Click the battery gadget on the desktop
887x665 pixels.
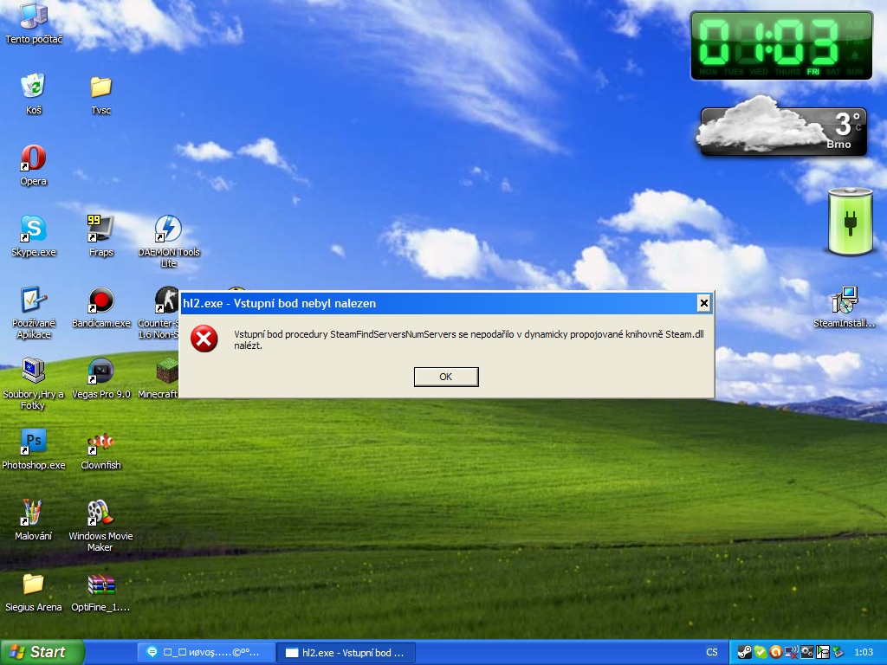pos(851,222)
